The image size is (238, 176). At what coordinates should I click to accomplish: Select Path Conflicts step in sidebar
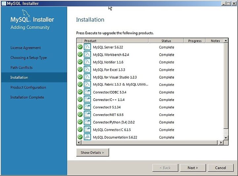coord(21,67)
